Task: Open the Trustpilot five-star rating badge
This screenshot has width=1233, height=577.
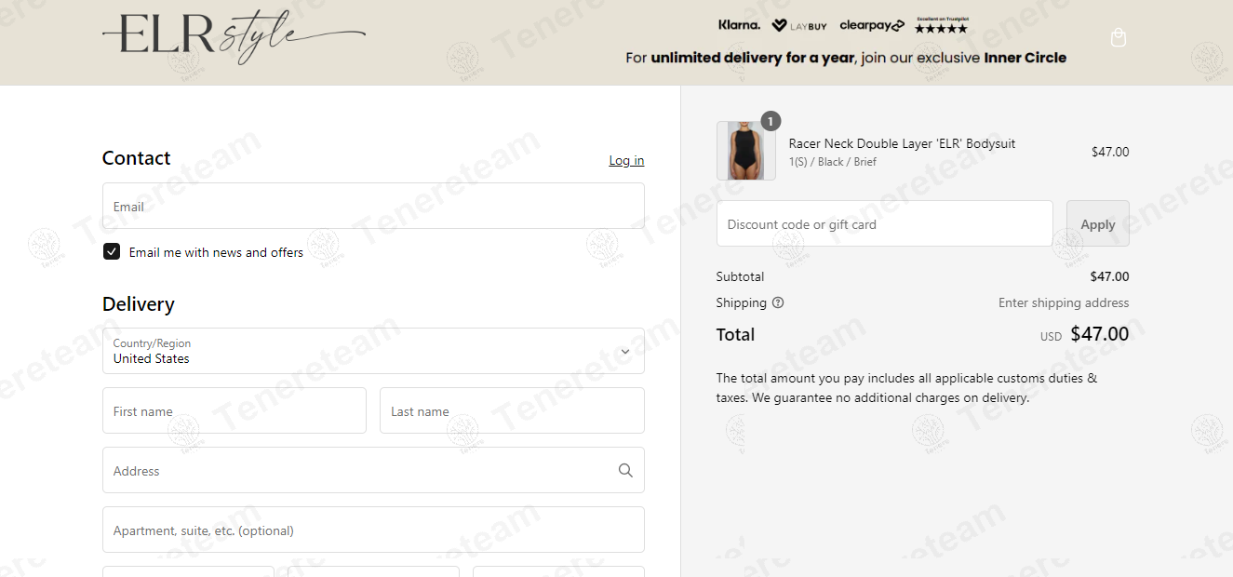Action: coord(941,25)
